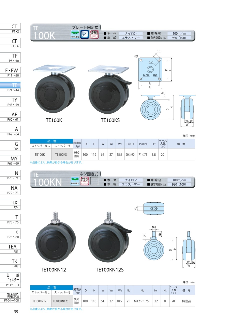Click the RoHS leaf icon in the TE 100K header
Screen dimensions: 225x319
pyautogui.click(x=75, y=34)
